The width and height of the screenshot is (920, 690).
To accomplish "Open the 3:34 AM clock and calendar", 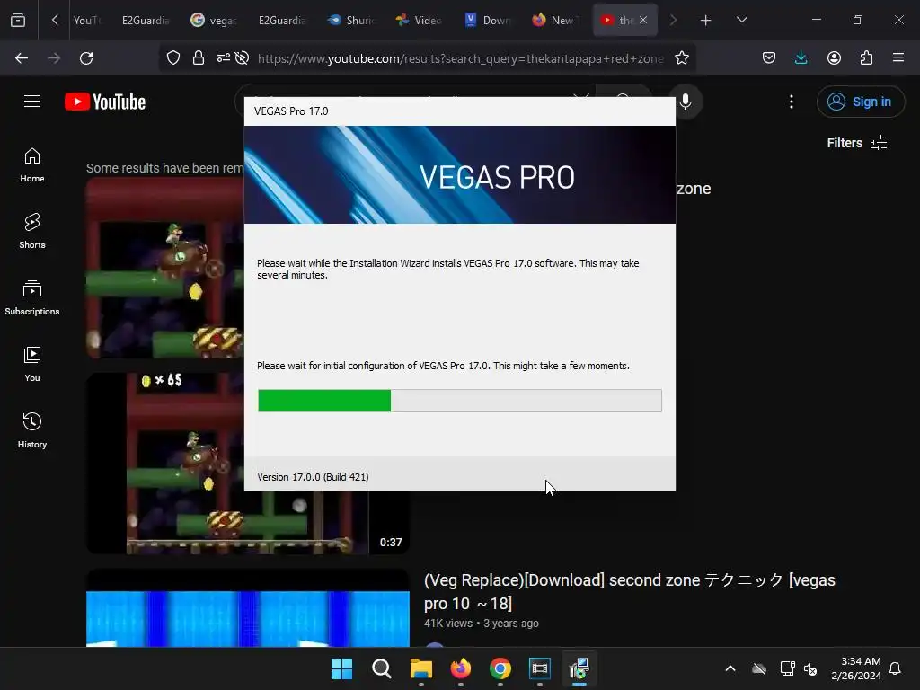I will point(855,668).
